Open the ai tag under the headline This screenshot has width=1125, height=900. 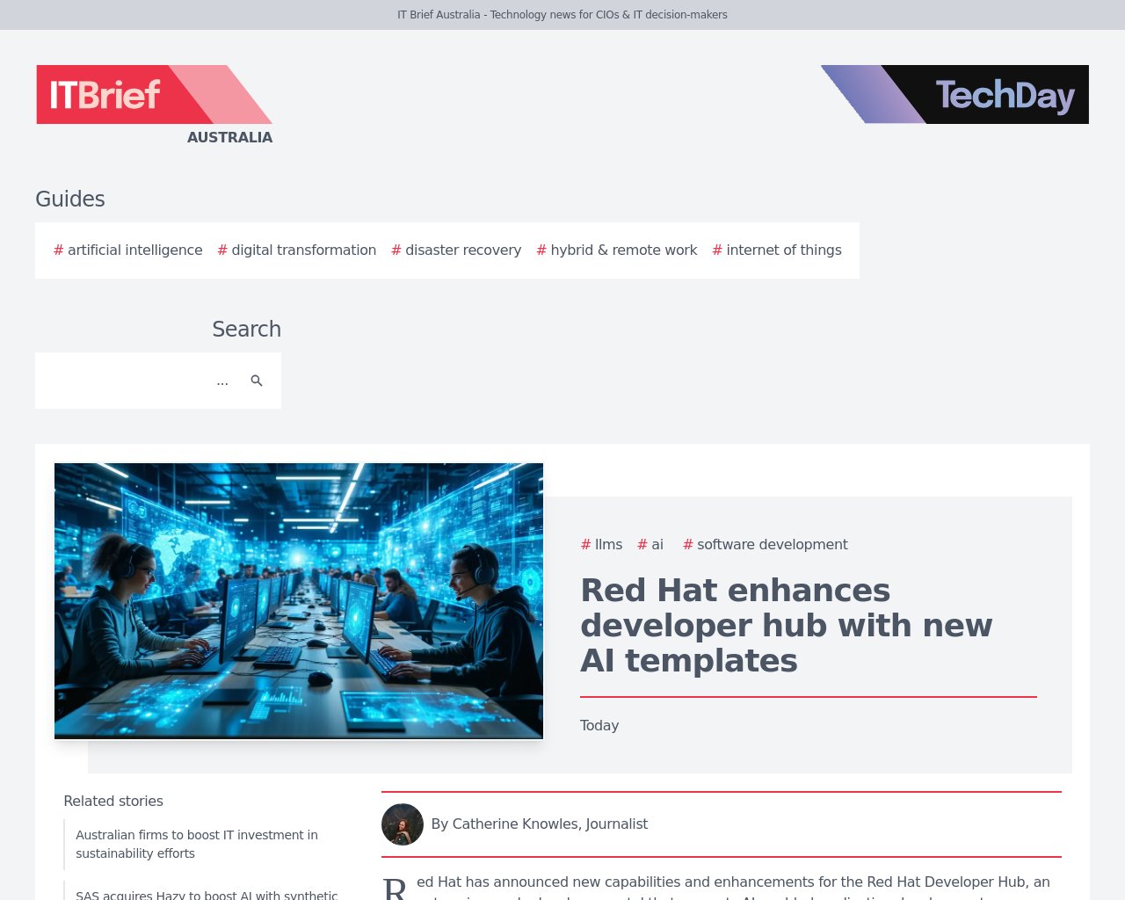(650, 545)
